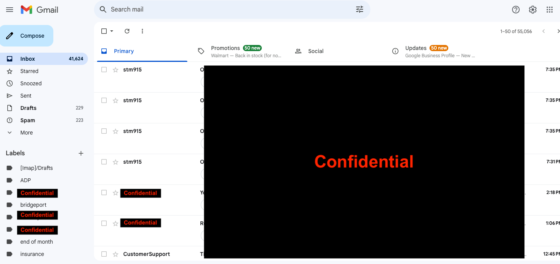Click the search magnifier icon
The width and height of the screenshot is (560, 264).
tap(103, 10)
